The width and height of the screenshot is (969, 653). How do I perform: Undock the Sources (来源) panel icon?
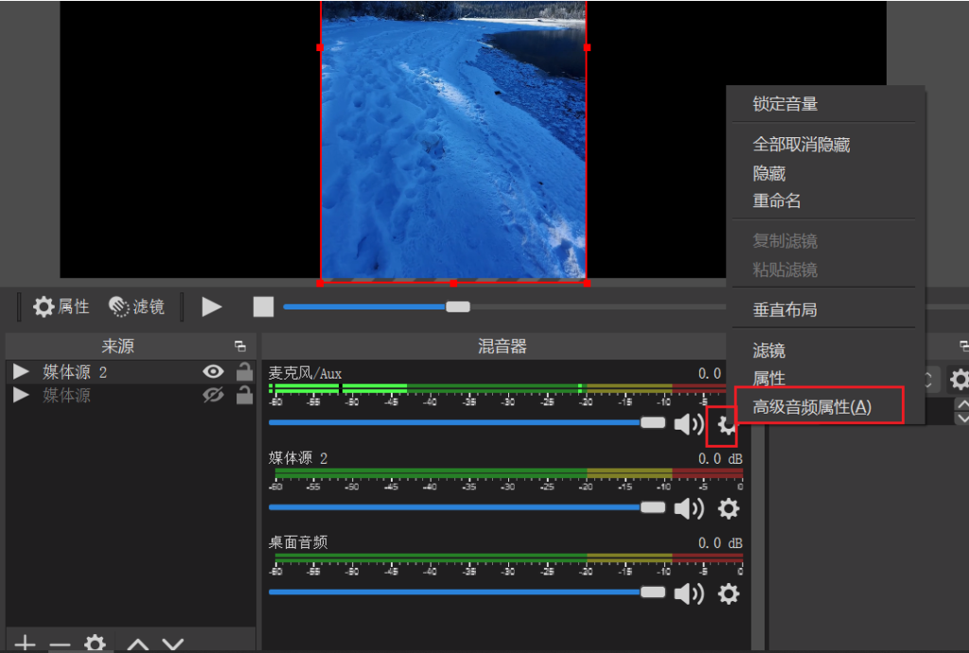pos(239,346)
